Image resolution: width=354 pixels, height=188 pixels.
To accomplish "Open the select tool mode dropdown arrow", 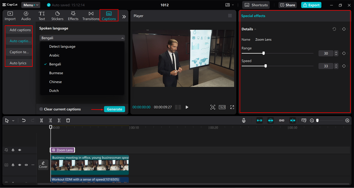I will pyautogui.click(x=13, y=121).
